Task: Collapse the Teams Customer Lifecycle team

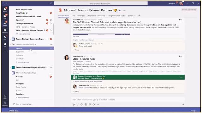Action: pyautogui.click(x=10, y=45)
